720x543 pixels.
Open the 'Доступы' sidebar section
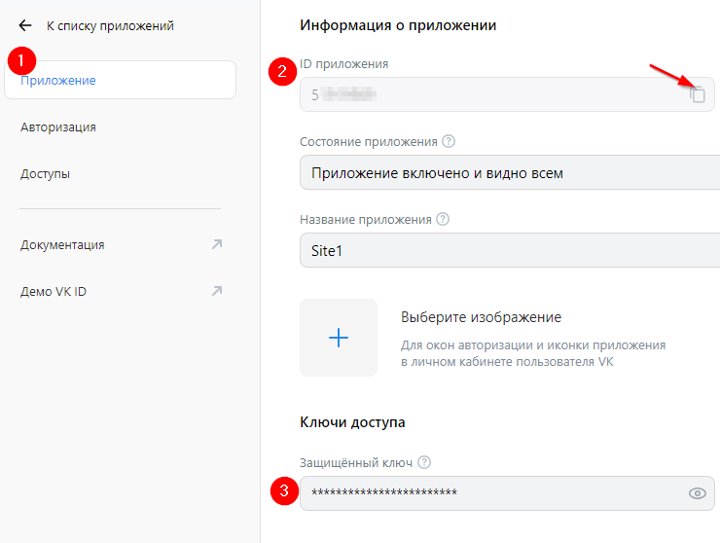(x=45, y=174)
